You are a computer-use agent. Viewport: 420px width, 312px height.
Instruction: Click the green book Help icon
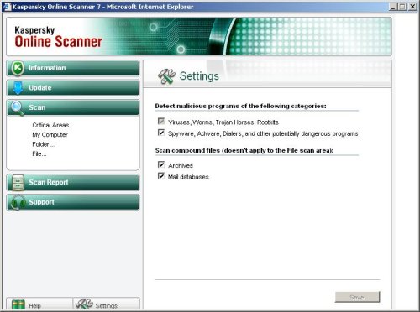click(x=18, y=304)
